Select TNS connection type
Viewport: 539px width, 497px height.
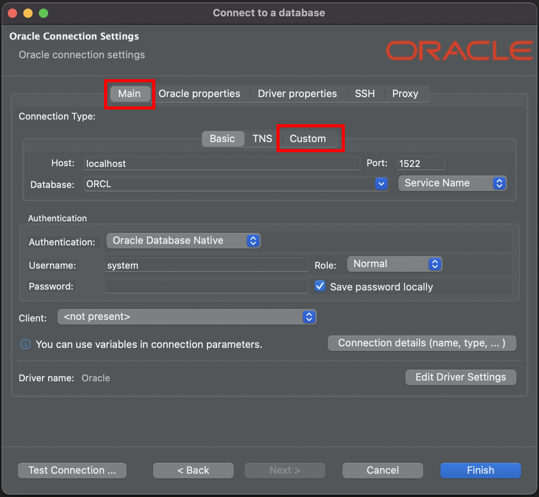[x=263, y=139]
